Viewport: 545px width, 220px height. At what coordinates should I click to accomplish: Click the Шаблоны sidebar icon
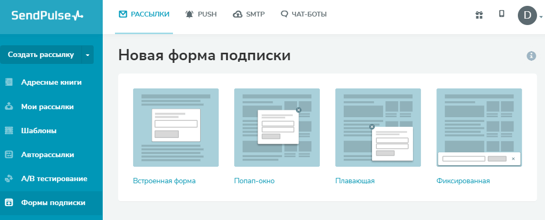point(9,131)
